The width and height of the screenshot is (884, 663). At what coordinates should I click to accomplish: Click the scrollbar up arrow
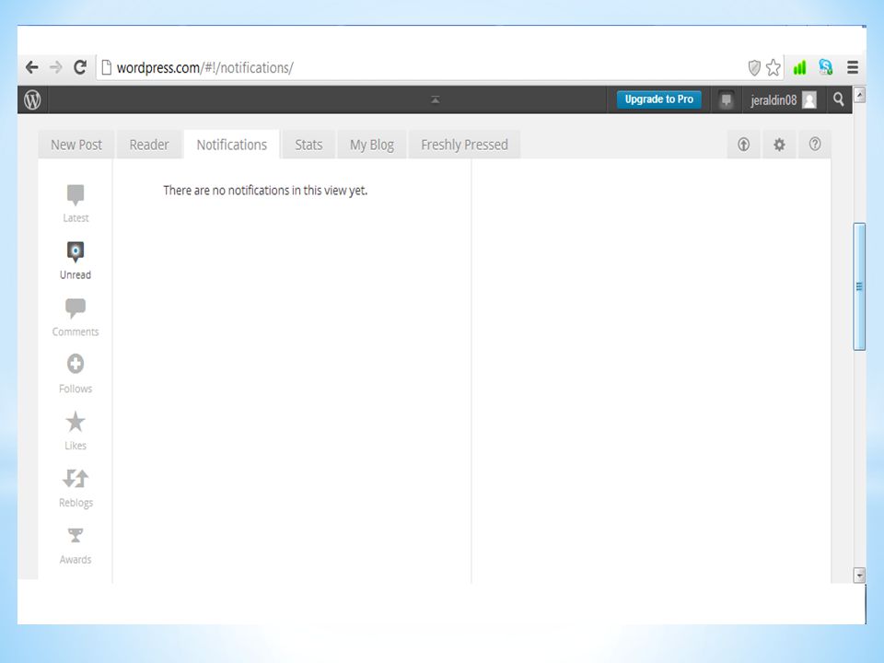(859, 95)
